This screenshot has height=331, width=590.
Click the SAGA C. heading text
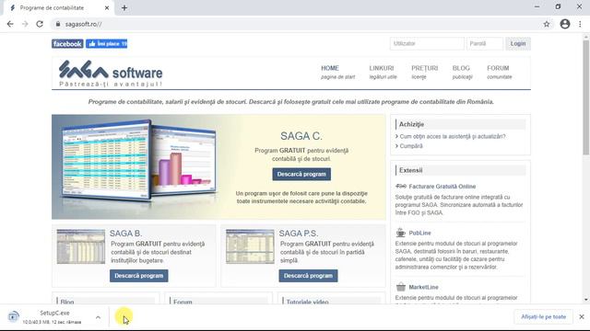tap(301, 136)
